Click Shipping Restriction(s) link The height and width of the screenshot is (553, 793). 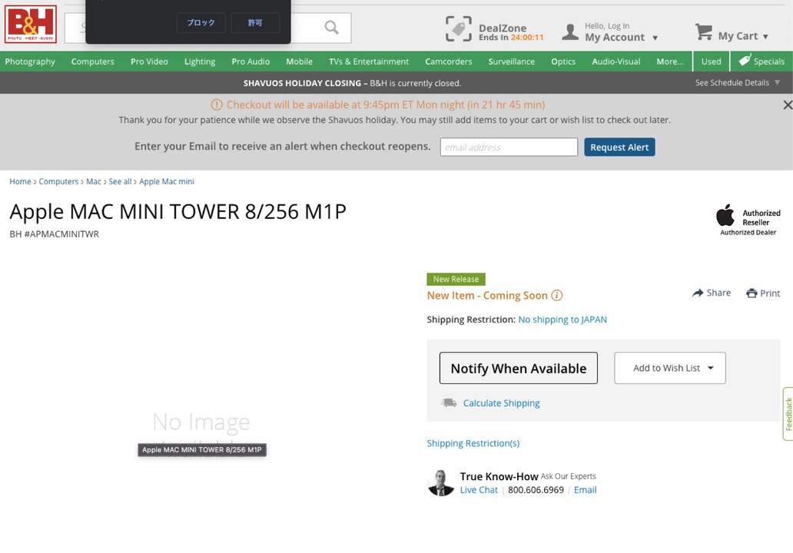point(473,443)
